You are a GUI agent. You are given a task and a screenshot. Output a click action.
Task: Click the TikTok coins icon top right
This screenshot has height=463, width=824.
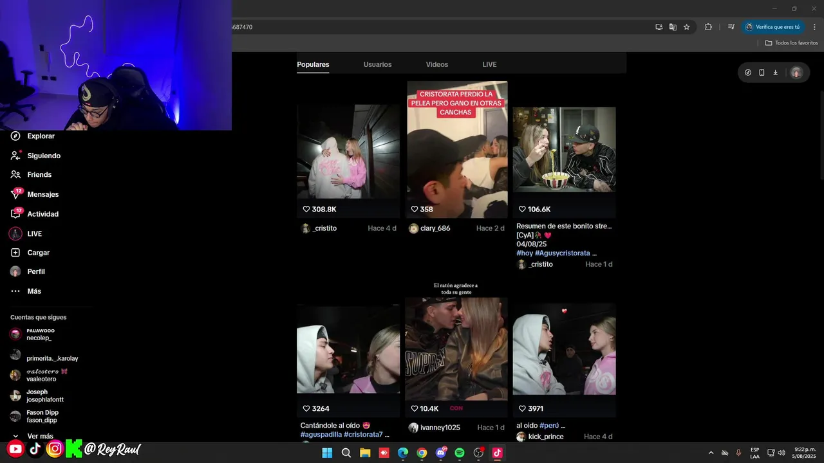(x=748, y=73)
